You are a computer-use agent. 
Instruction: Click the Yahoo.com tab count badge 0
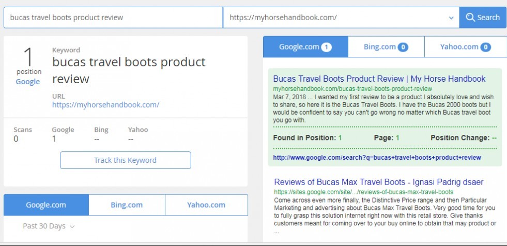click(486, 47)
